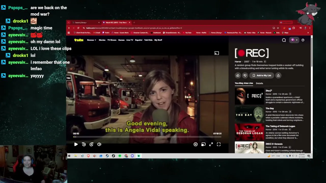326x183 pixels.
Task: Add REC to My List
Action: coord(262,75)
